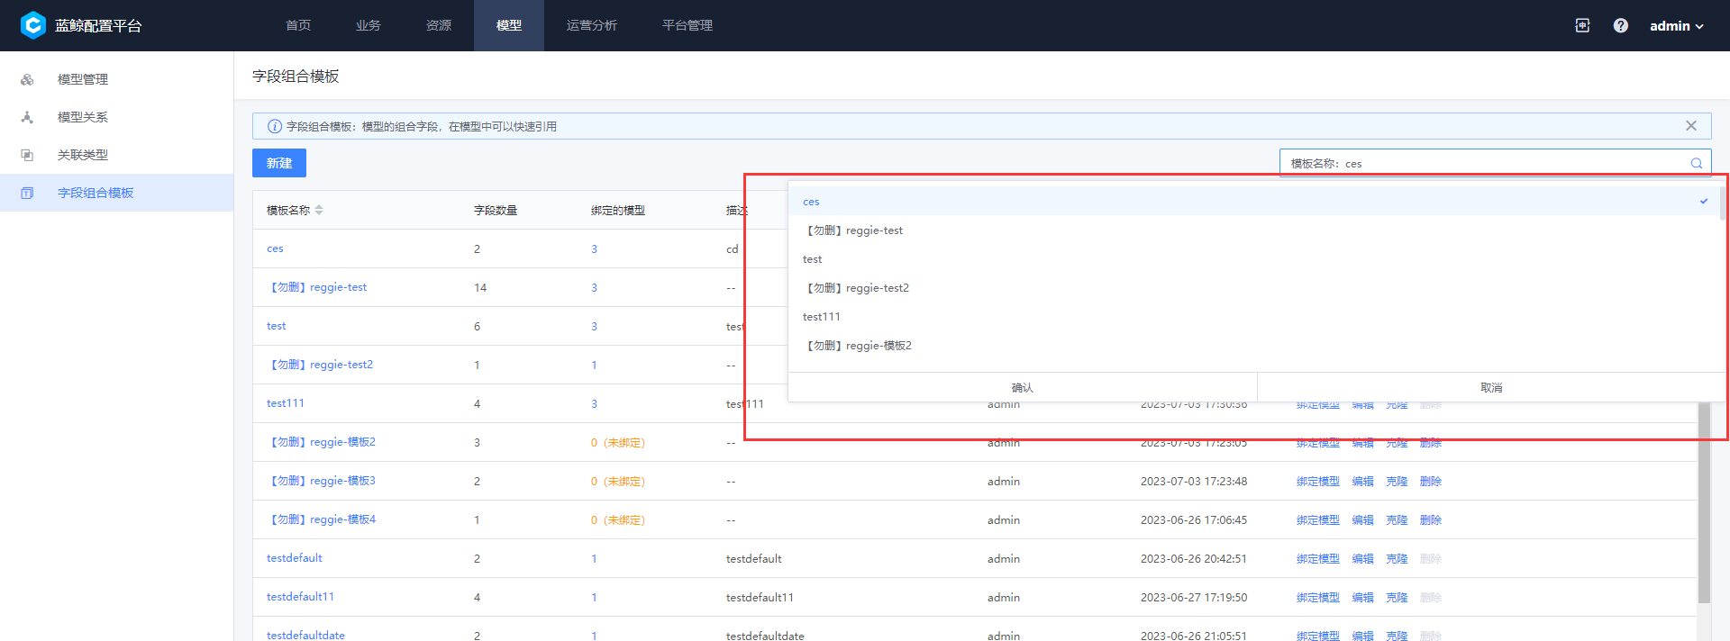Click 编辑 for reggie-模板3 row
The height and width of the screenshot is (641, 1730).
tap(1363, 482)
